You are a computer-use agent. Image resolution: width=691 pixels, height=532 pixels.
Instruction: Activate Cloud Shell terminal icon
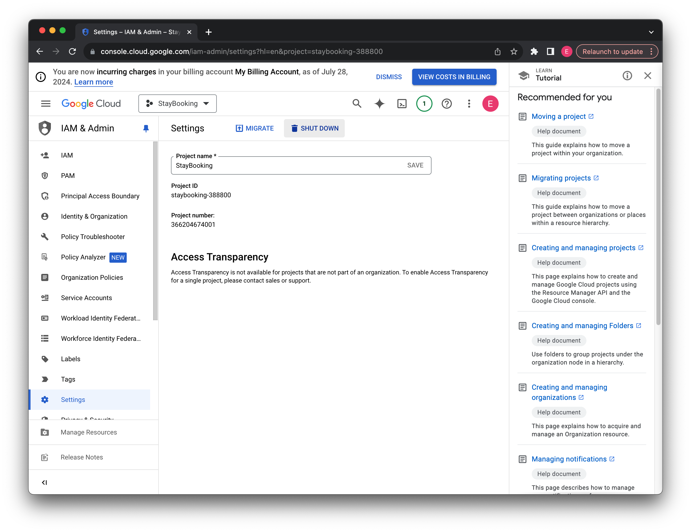[401, 104]
